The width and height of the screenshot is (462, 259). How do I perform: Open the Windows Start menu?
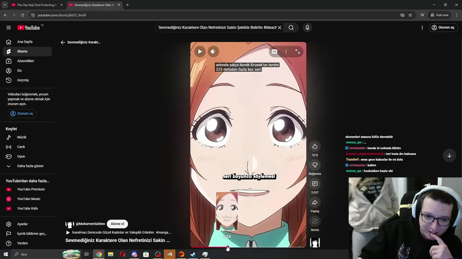[x=5, y=254]
